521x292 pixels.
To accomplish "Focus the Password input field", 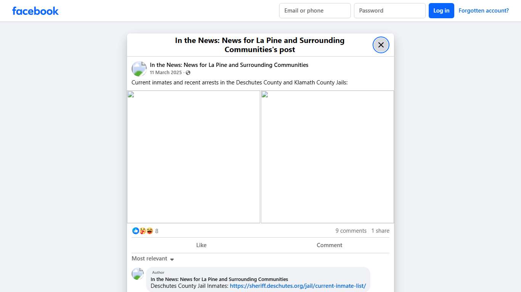I will 389,11.
